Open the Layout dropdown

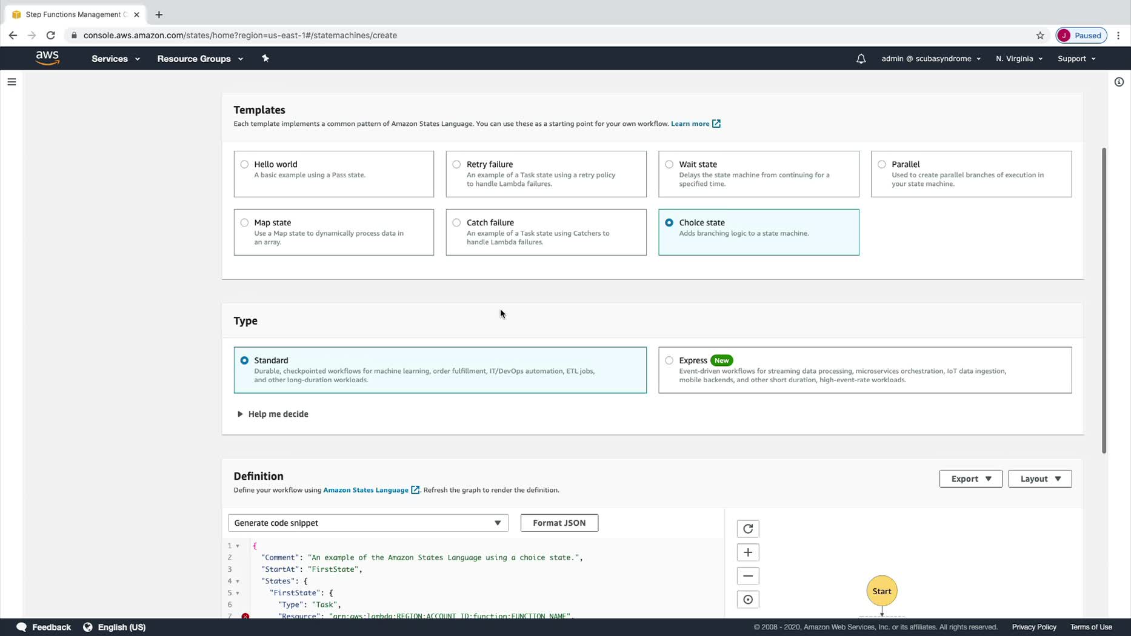point(1040,479)
